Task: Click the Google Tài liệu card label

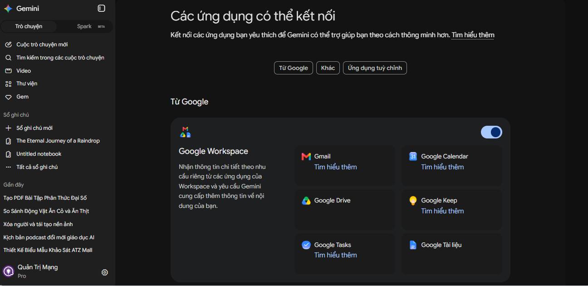Action: [441, 245]
